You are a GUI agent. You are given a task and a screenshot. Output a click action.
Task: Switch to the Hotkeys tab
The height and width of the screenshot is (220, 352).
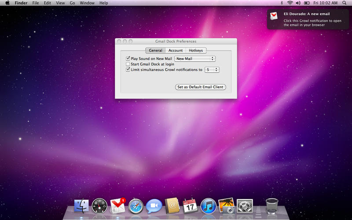[x=196, y=51]
